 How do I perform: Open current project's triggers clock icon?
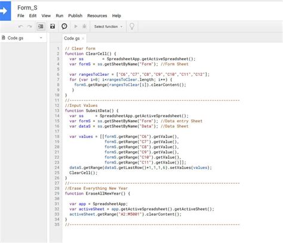coord(64,26)
